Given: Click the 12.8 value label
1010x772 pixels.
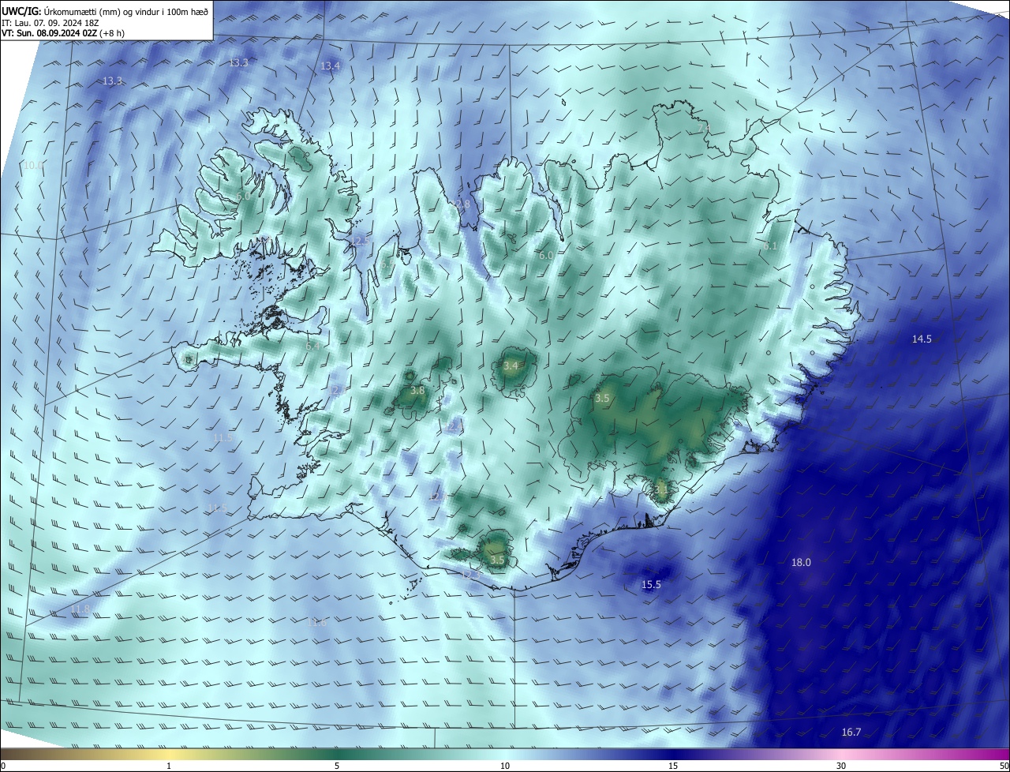Looking at the screenshot, I should 460,204.
